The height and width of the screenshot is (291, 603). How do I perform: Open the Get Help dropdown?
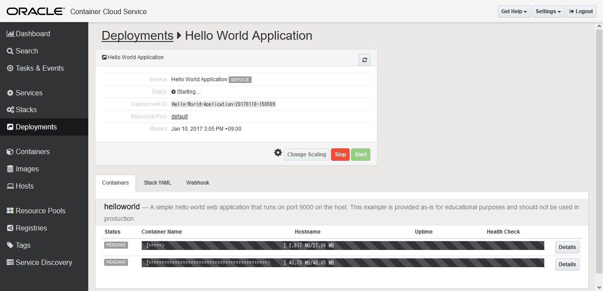(x=514, y=11)
